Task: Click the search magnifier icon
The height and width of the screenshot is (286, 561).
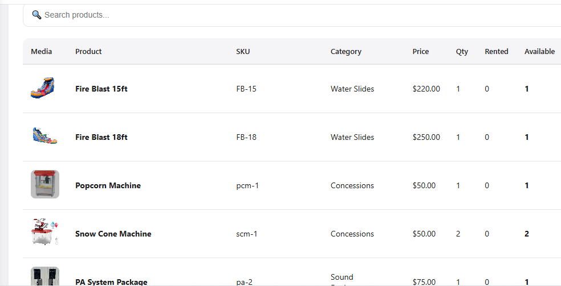Action: pos(36,15)
